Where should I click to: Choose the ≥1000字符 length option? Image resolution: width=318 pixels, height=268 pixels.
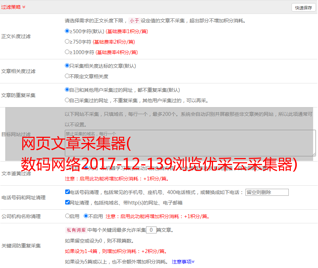tap(67, 52)
